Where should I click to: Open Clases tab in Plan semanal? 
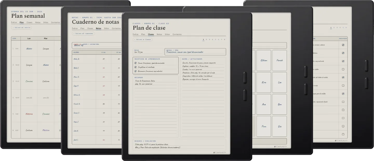pyautogui.click(x=29, y=22)
